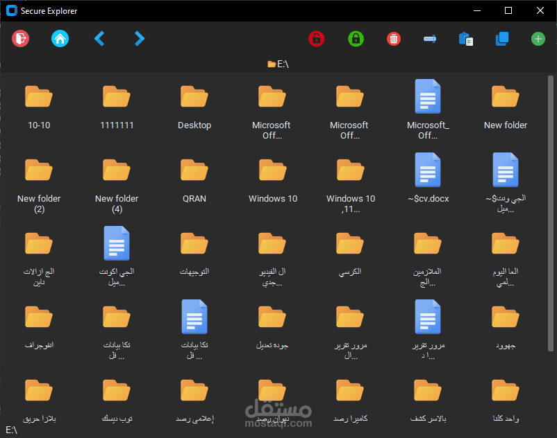Close the Secure Explorer window
The width and height of the screenshot is (557, 438).
(540, 10)
